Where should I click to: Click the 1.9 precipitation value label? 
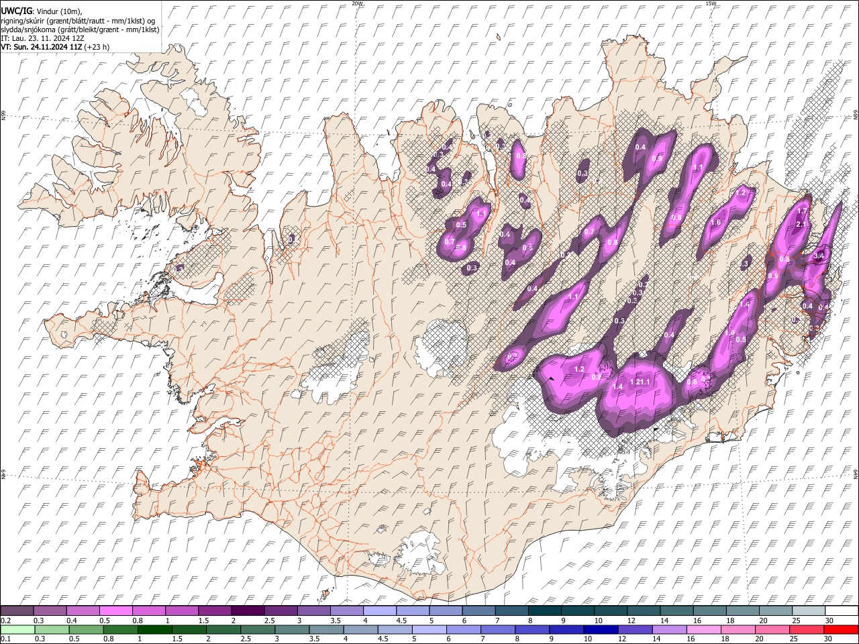click(x=730, y=333)
